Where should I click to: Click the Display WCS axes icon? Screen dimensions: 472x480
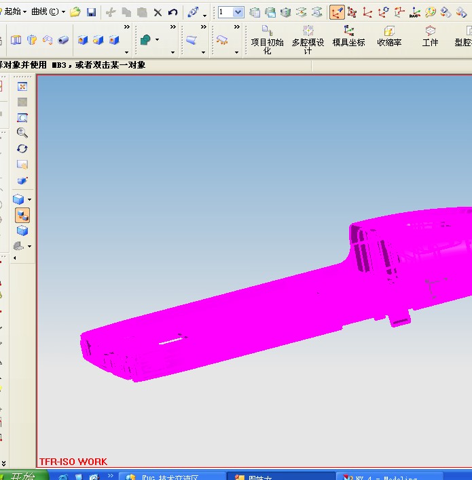click(x=415, y=12)
